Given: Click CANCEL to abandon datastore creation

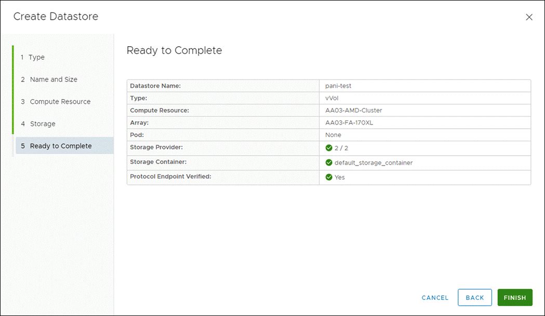Looking at the screenshot, I should coord(434,297).
